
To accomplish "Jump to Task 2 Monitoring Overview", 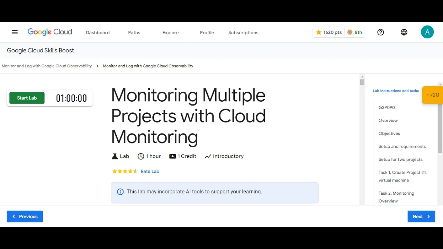I will [396, 197].
